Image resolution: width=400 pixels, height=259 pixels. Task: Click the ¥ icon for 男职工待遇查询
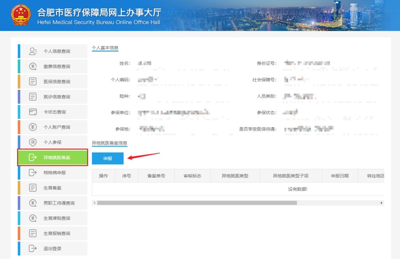click(33, 203)
